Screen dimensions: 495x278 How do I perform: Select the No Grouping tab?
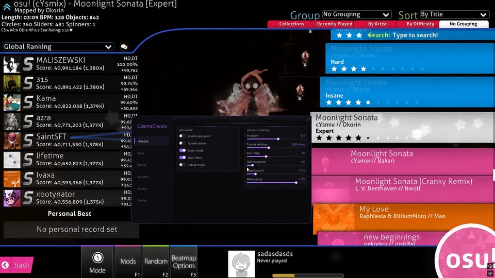tap(463, 24)
